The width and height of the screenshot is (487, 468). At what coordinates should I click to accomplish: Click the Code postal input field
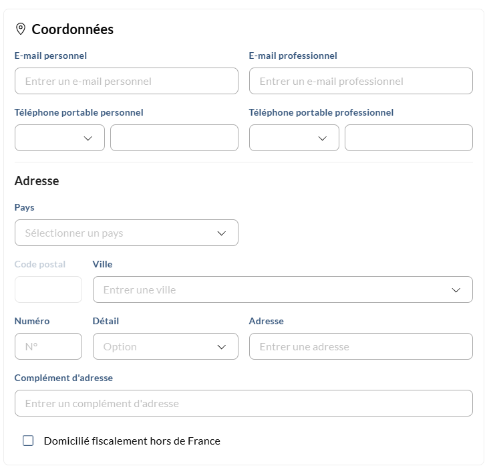click(x=48, y=289)
